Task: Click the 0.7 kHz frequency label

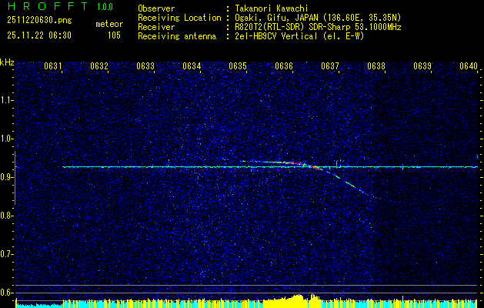Action: pos(6,254)
